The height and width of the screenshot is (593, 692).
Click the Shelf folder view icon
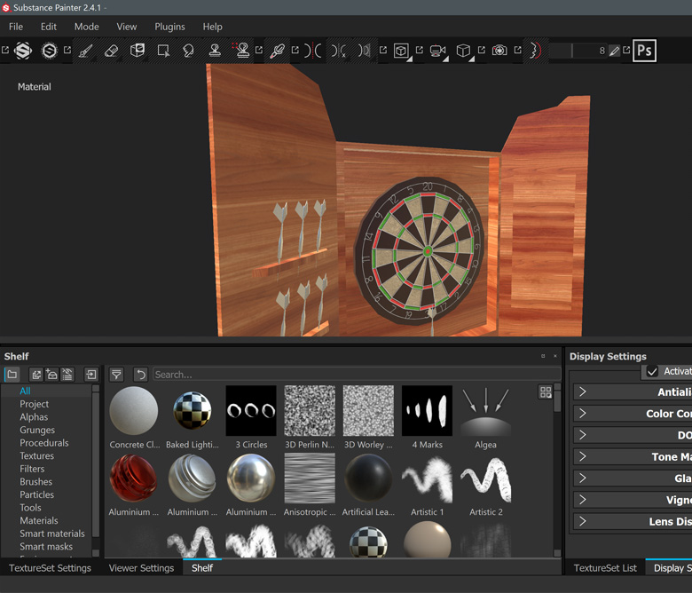[x=12, y=375]
